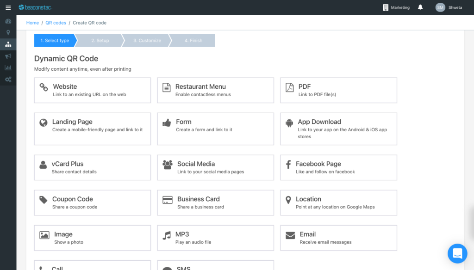The width and height of the screenshot is (474, 270).
Task: Go to the 4. Finish step
Action: click(193, 41)
